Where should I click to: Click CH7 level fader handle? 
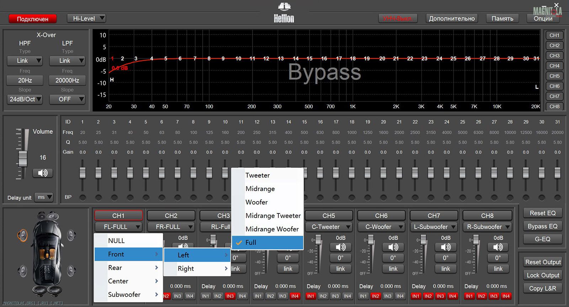(x=423, y=240)
